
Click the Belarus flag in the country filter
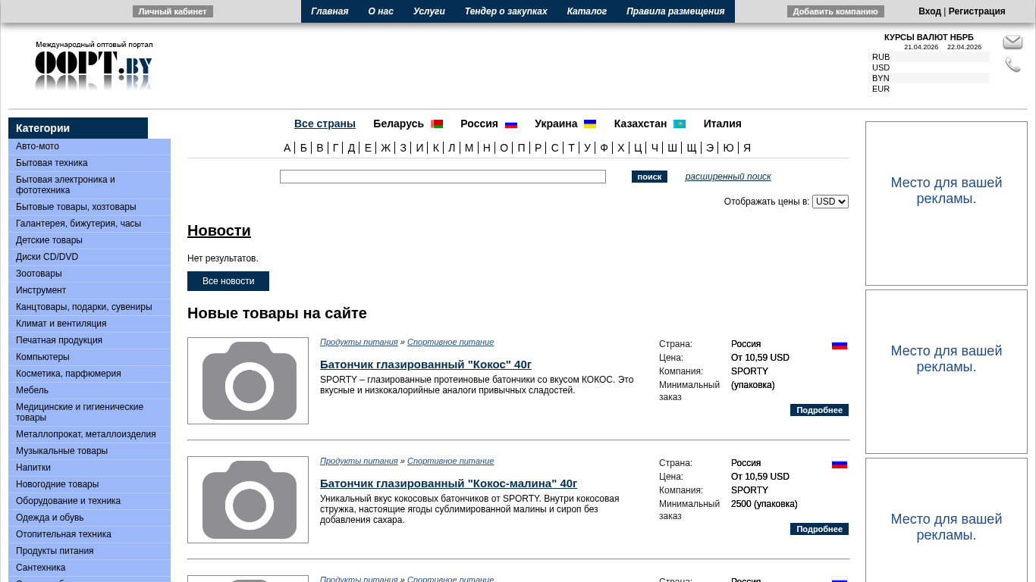point(437,124)
